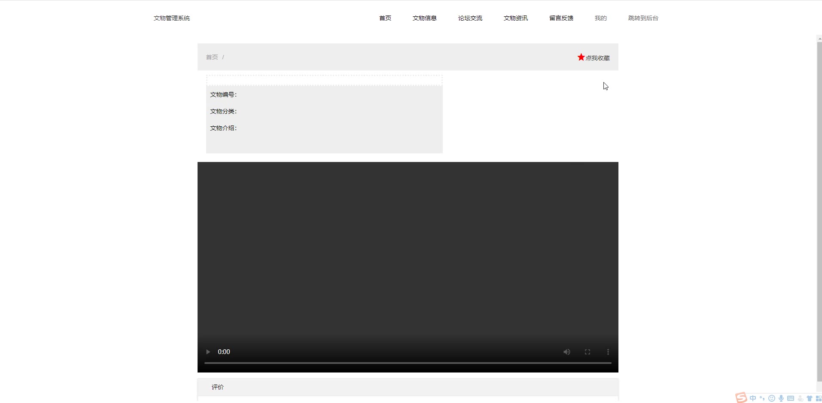
Task: Open the 文物信息 menu item
Action: (425, 18)
